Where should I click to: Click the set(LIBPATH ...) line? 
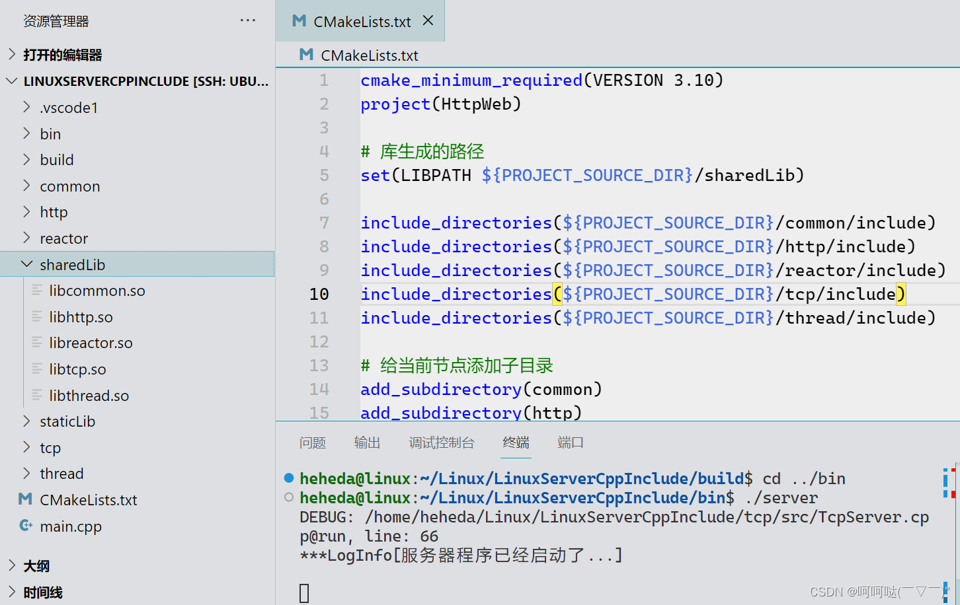click(x=582, y=175)
